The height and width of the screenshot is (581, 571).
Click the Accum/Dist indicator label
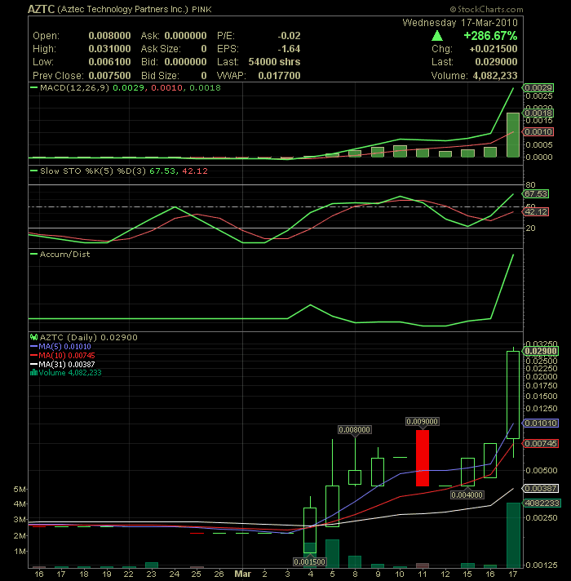[64, 255]
